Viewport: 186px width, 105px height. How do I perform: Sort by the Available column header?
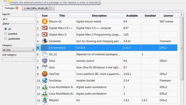pyautogui.click(x=132, y=15)
